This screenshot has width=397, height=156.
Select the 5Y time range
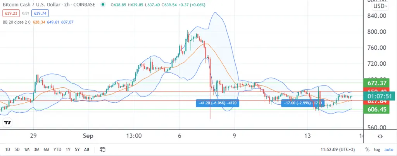point(77,149)
